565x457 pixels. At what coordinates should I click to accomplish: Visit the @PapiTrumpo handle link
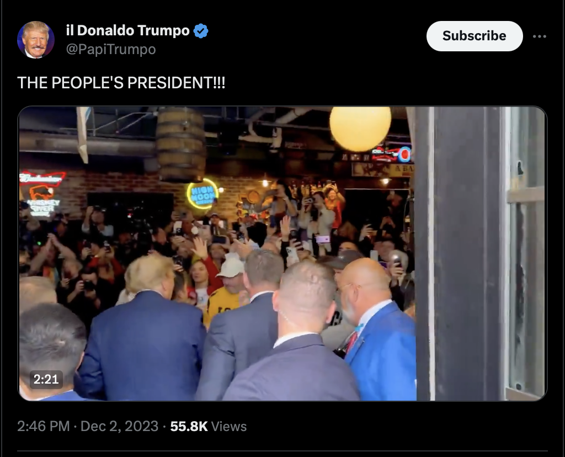[111, 49]
